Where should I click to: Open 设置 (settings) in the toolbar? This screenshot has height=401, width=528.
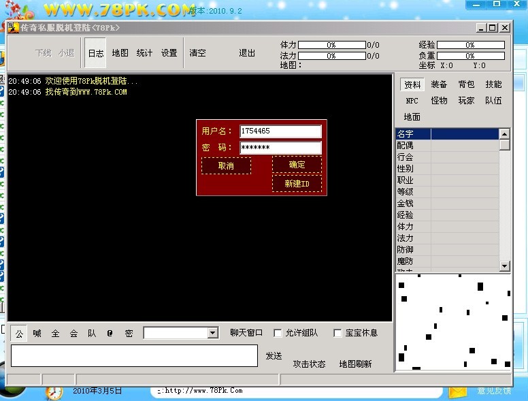169,53
